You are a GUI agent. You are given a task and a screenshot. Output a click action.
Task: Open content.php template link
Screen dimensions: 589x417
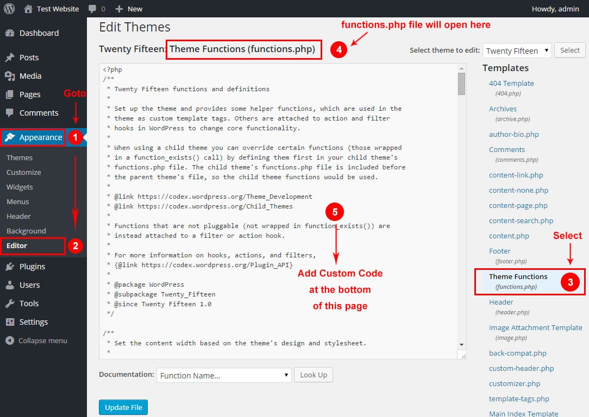tap(509, 236)
